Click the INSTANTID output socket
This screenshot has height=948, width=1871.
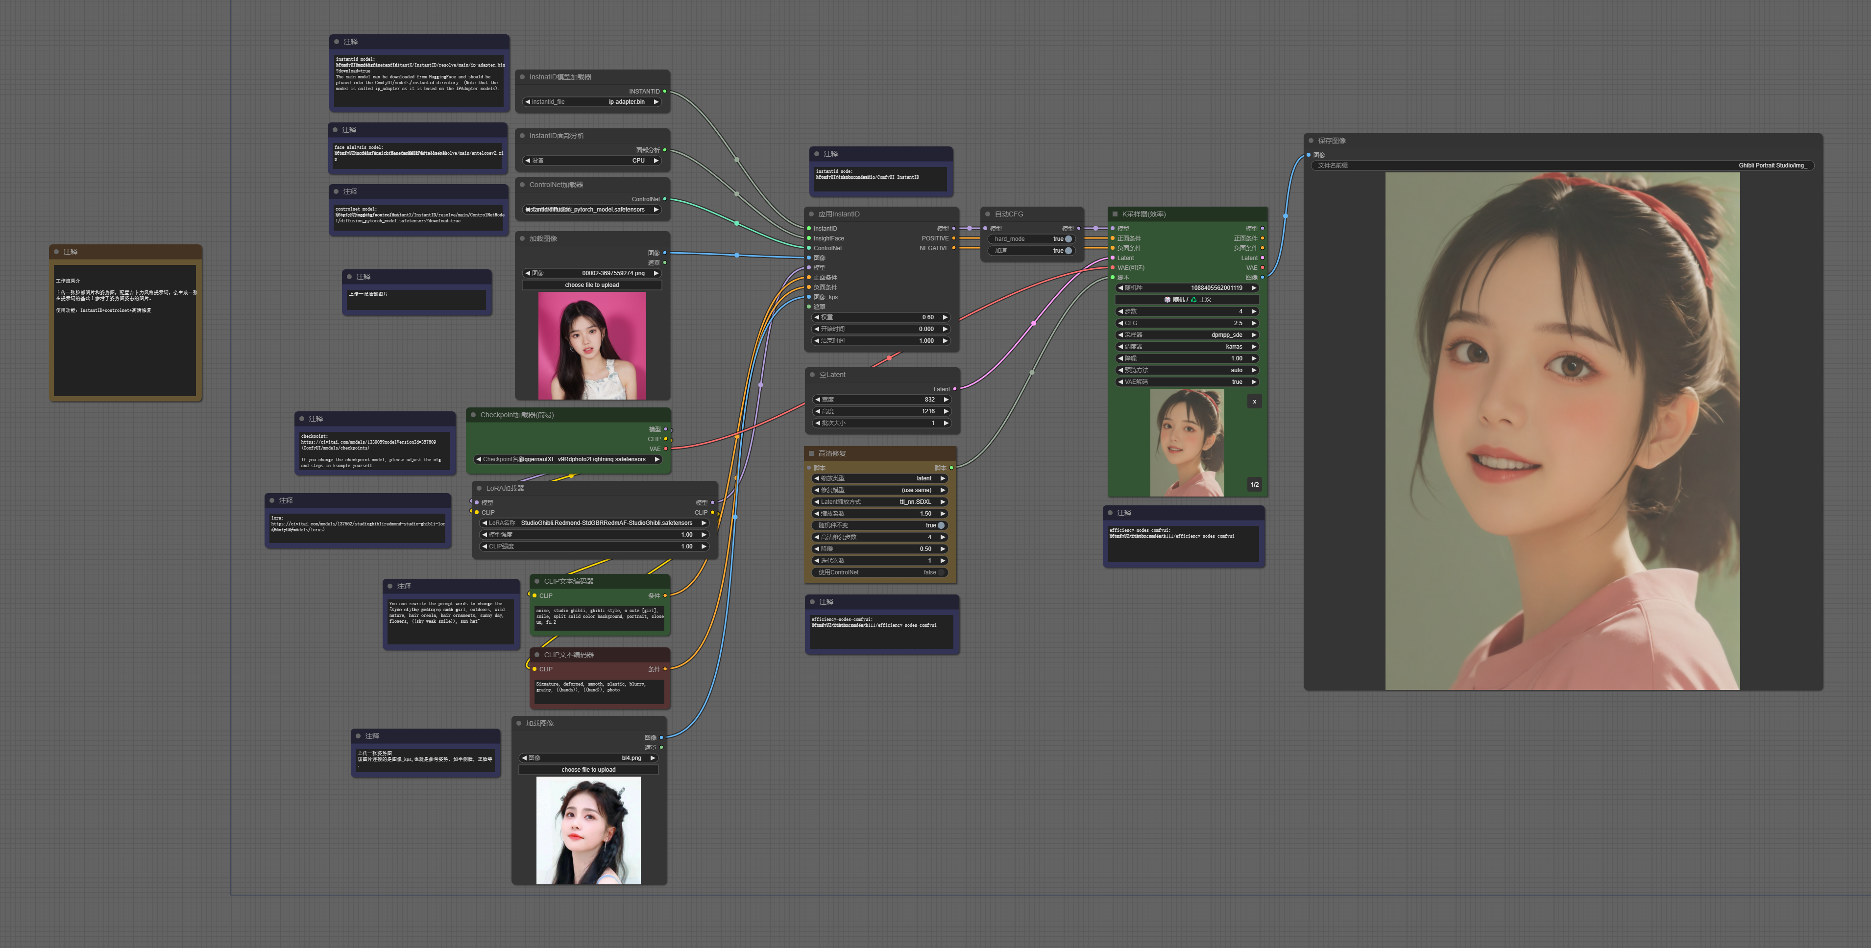click(x=665, y=92)
